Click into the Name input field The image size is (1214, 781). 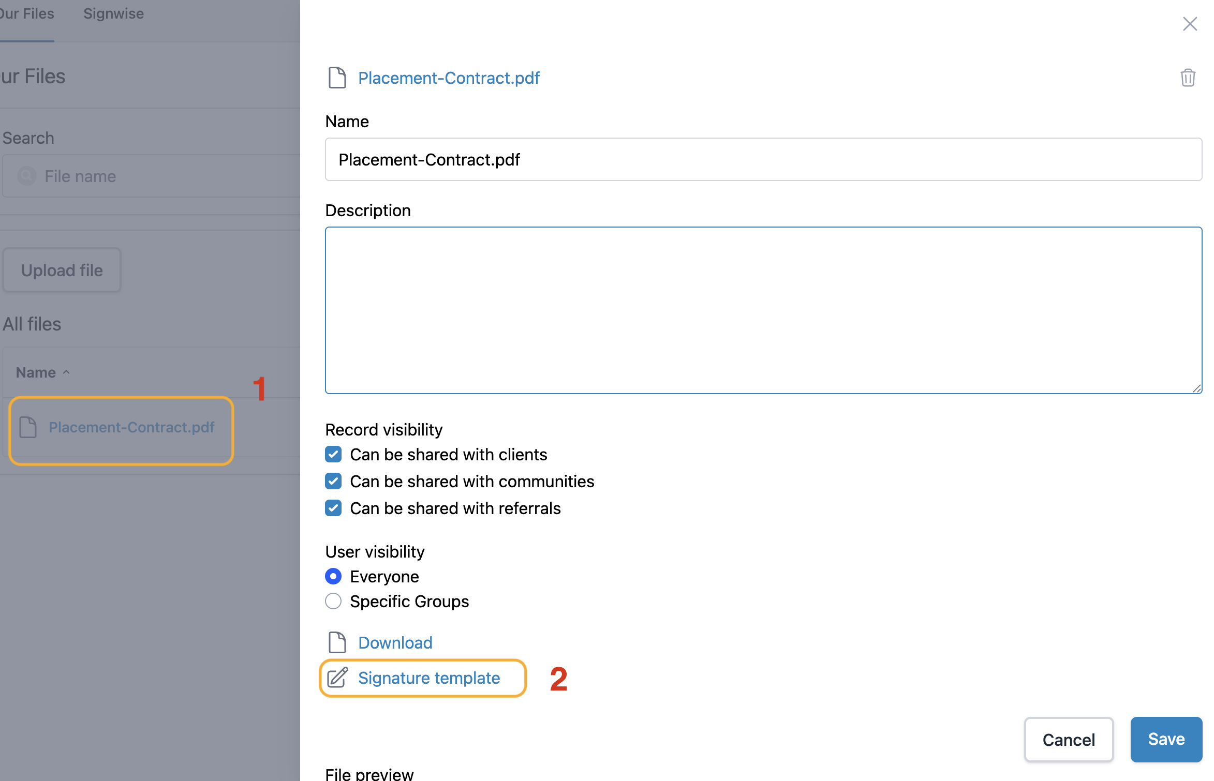click(763, 159)
